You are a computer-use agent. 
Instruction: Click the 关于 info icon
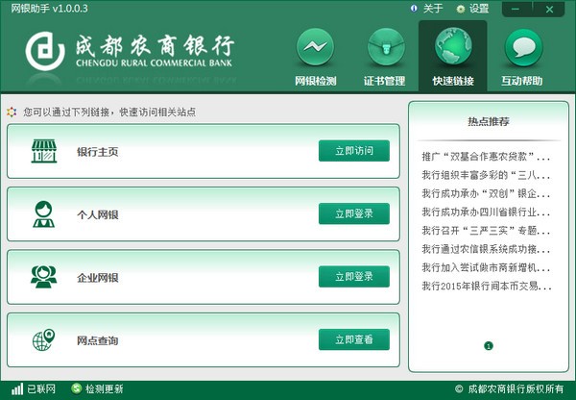point(414,9)
